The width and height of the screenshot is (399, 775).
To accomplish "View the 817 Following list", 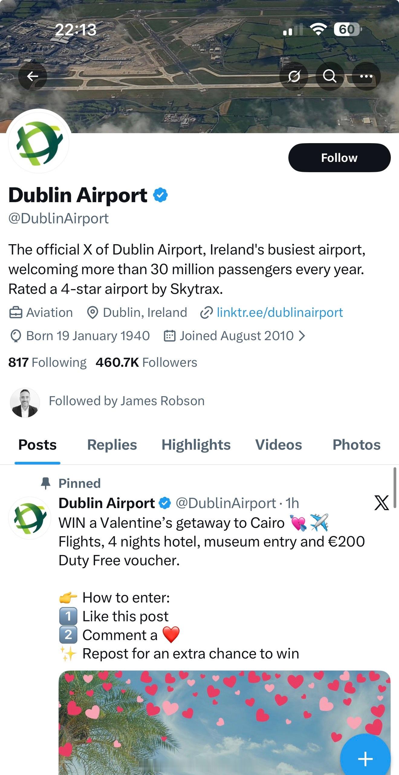I will pyautogui.click(x=47, y=362).
